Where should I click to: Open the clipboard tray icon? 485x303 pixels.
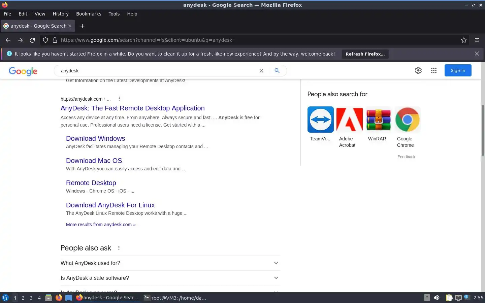[449, 298]
